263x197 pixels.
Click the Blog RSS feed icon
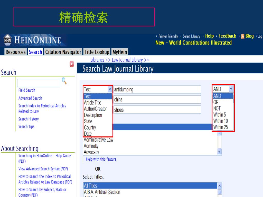pos(242,36)
